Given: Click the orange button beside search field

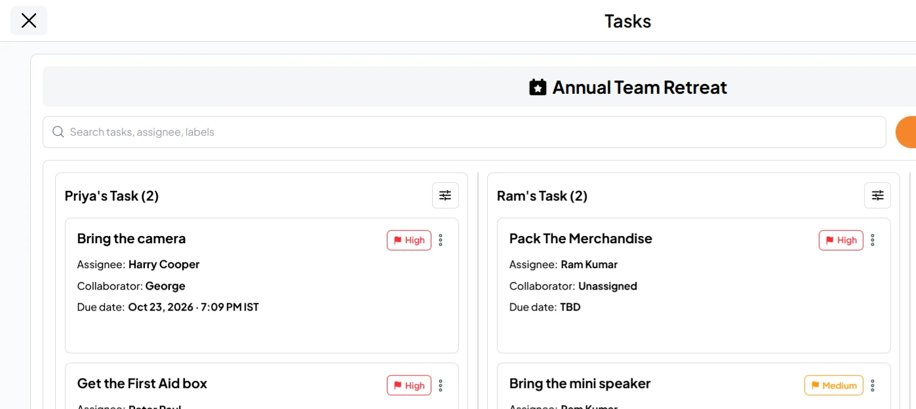Looking at the screenshot, I should (x=906, y=132).
